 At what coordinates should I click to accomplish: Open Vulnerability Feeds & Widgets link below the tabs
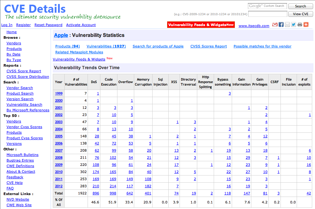79,59
